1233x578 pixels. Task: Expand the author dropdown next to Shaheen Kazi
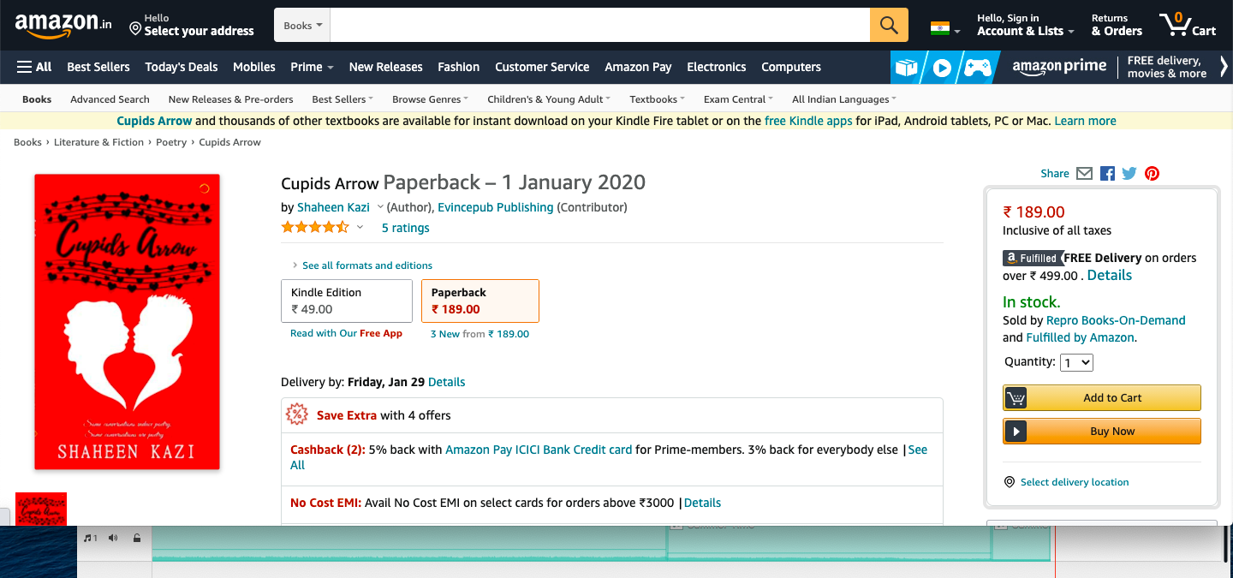click(x=380, y=207)
